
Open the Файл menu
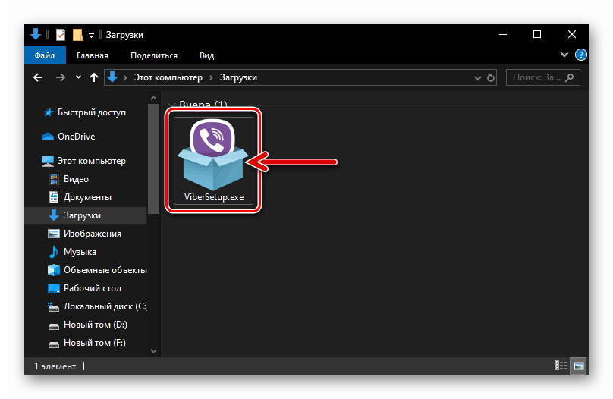coord(45,55)
